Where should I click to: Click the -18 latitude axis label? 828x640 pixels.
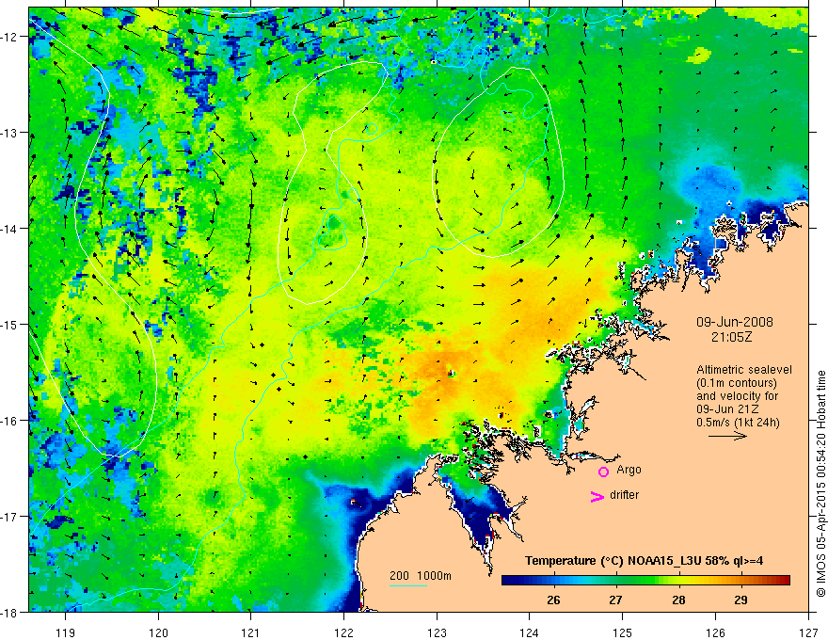click(10, 612)
